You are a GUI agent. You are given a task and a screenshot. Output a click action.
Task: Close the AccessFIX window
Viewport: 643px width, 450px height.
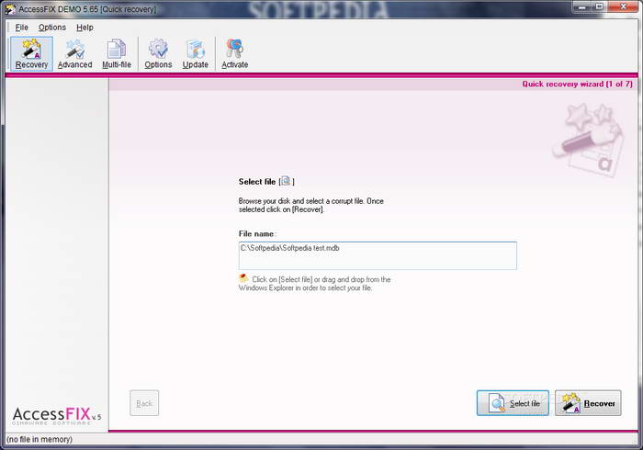(623, 6)
